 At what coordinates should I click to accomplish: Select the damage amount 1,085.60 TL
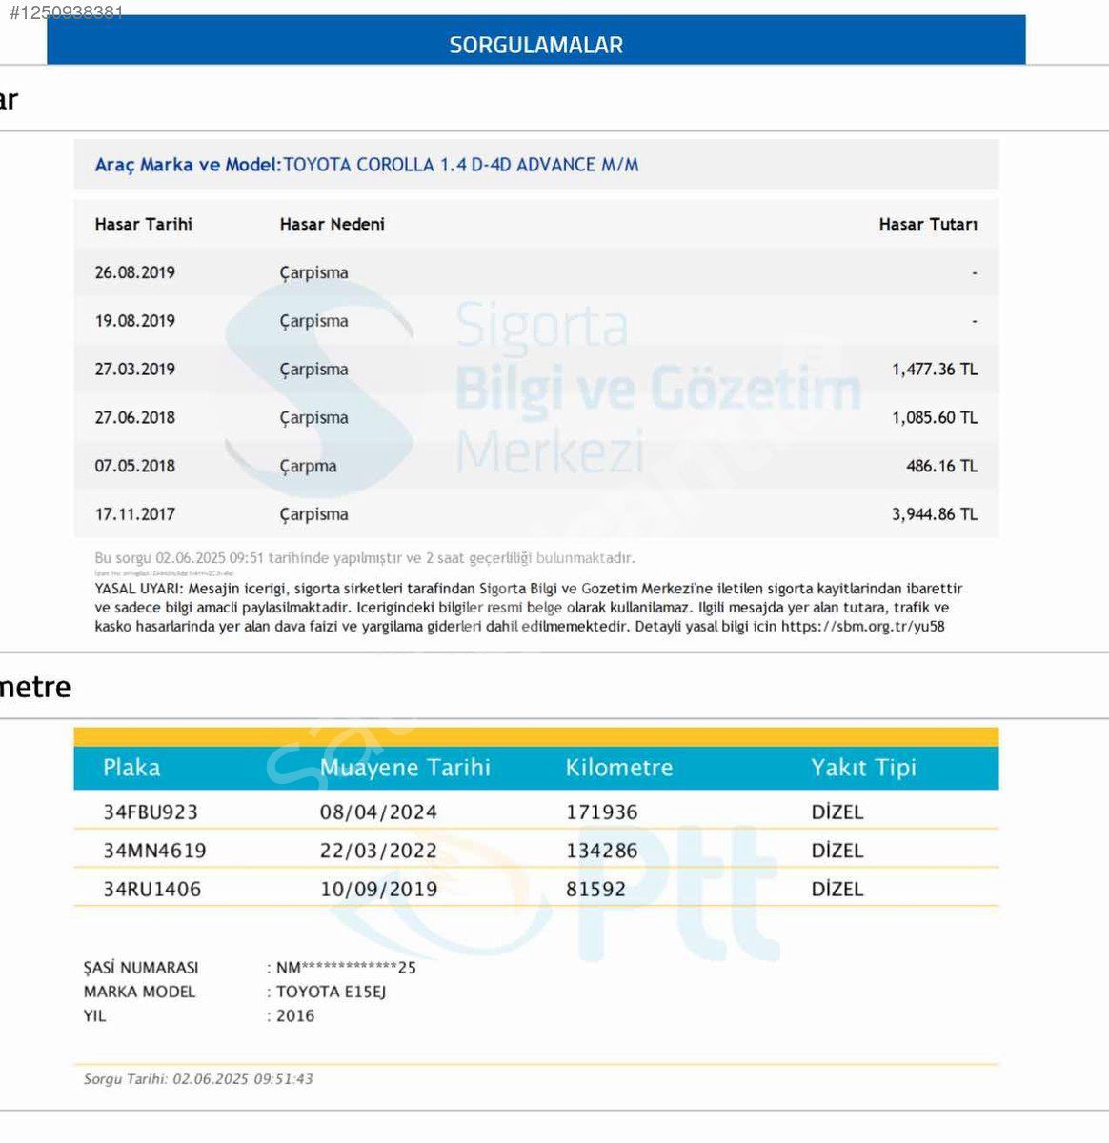point(935,418)
